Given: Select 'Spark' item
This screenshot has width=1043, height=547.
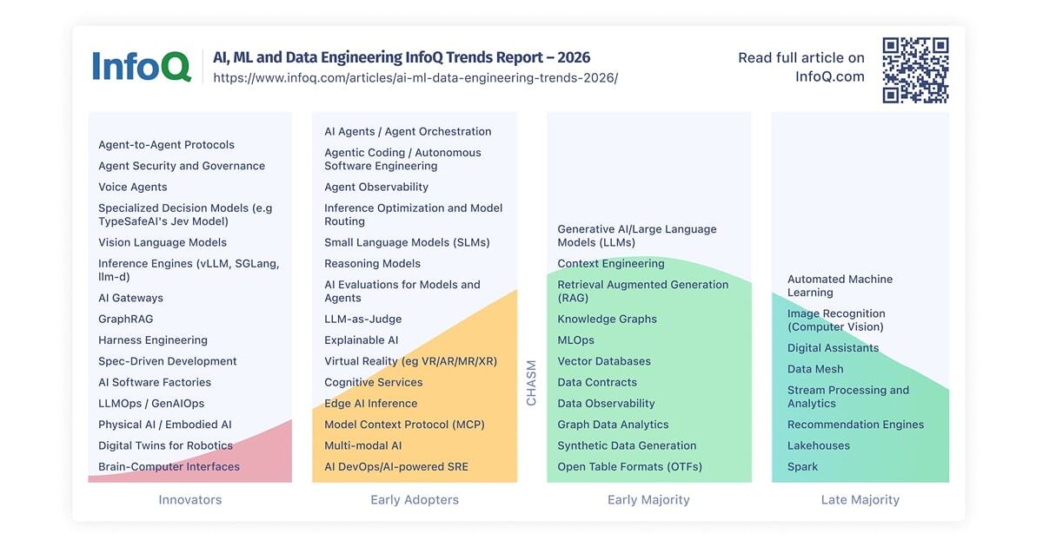Looking at the screenshot, I should 803,466.
